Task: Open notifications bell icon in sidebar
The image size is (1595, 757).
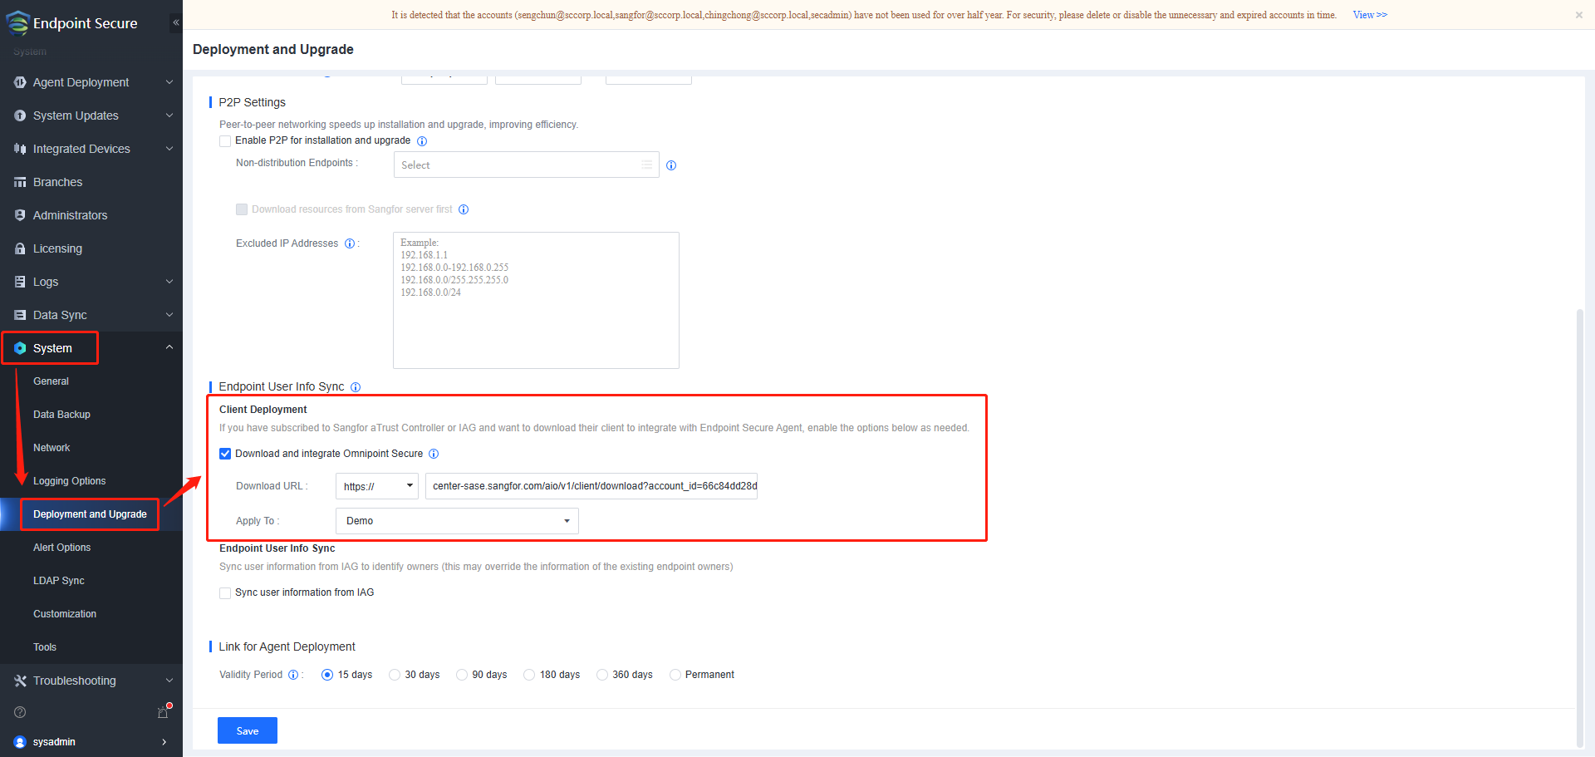Action: tap(164, 712)
